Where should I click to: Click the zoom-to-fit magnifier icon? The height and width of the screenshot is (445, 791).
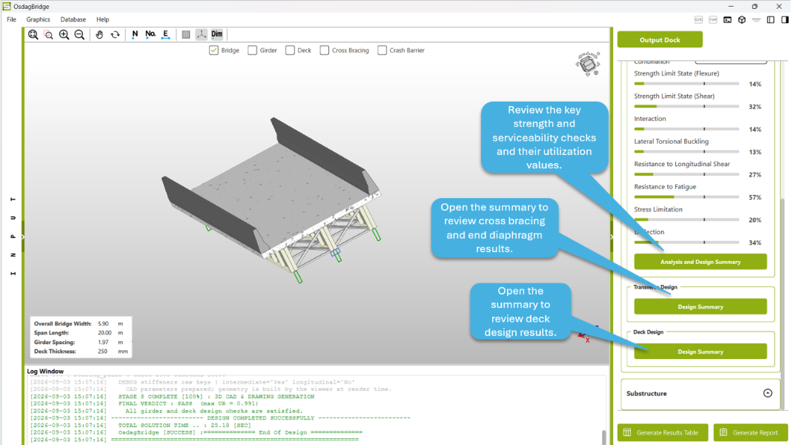pyautogui.click(x=33, y=34)
